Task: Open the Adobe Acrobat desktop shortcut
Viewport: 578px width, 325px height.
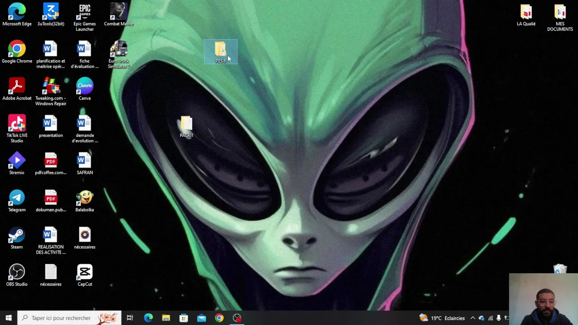Action: (x=17, y=89)
